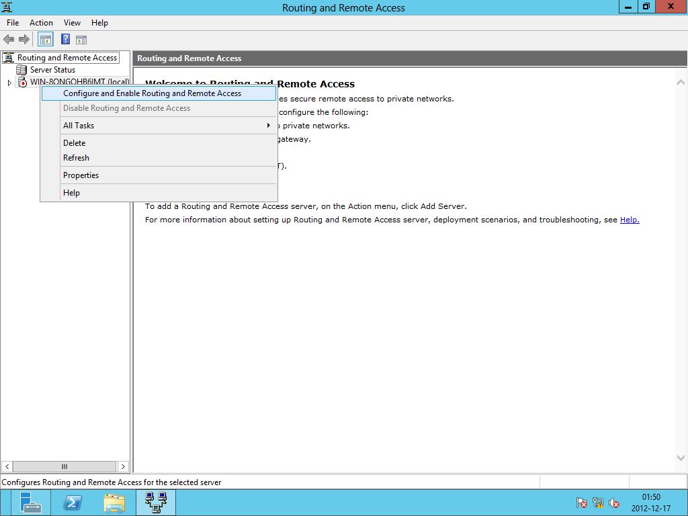
Task: Click the muted speaker tray icon
Action: point(614,503)
